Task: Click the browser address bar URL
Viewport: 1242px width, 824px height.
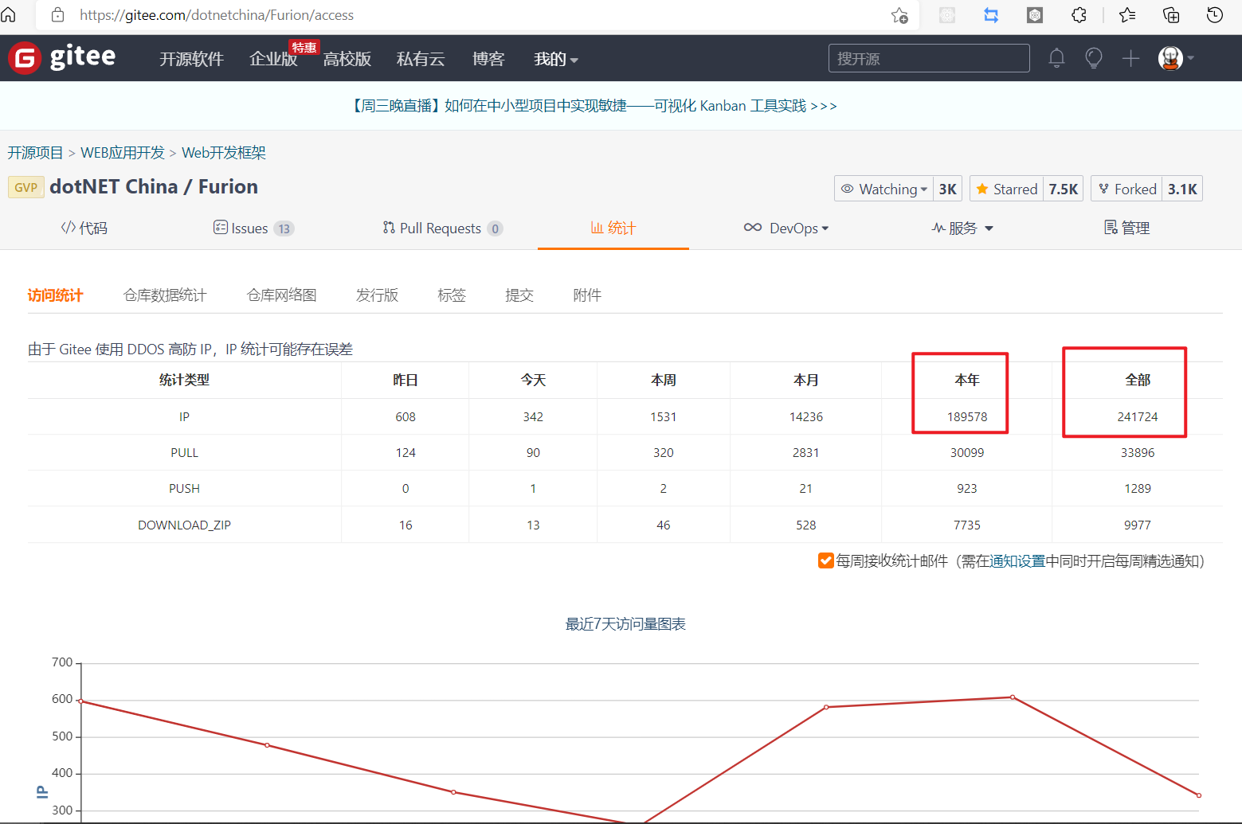Action: pos(216,15)
